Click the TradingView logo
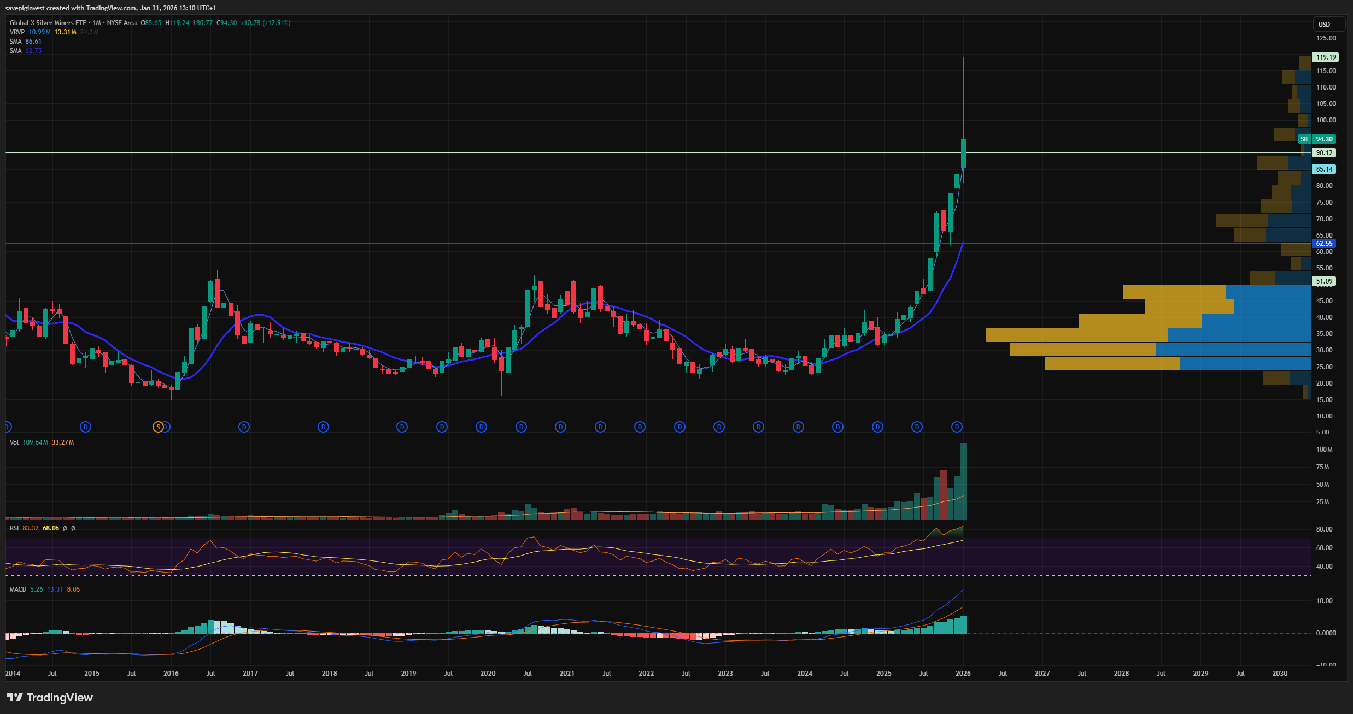 [50, 698]
